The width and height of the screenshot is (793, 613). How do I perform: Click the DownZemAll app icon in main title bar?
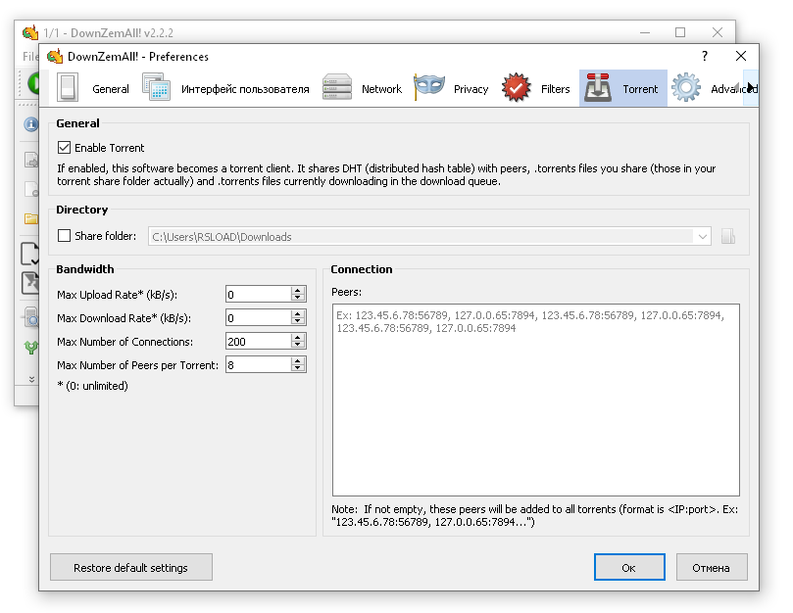(30, 33)
